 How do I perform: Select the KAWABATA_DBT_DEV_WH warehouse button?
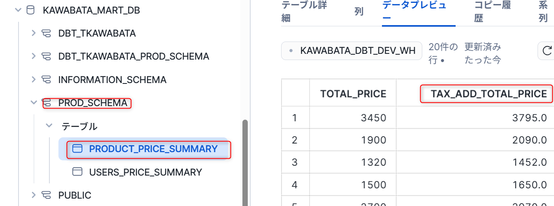click(x=352, y=51)
